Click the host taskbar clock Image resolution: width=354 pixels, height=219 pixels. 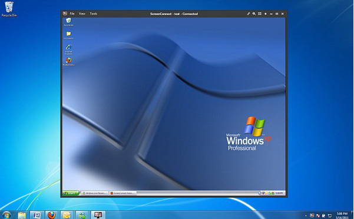[342, 215]
